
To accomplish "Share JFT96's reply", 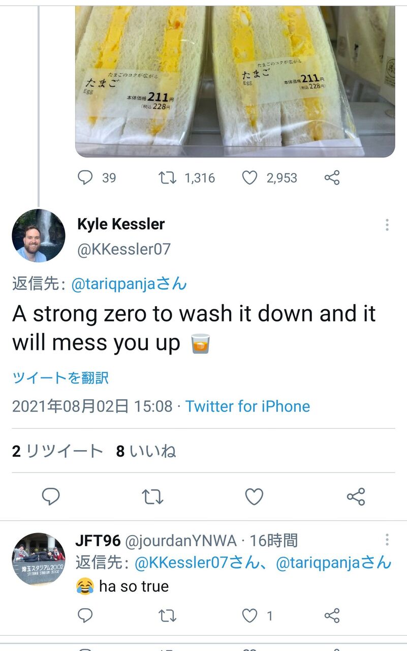I will (x=332, y=616).
